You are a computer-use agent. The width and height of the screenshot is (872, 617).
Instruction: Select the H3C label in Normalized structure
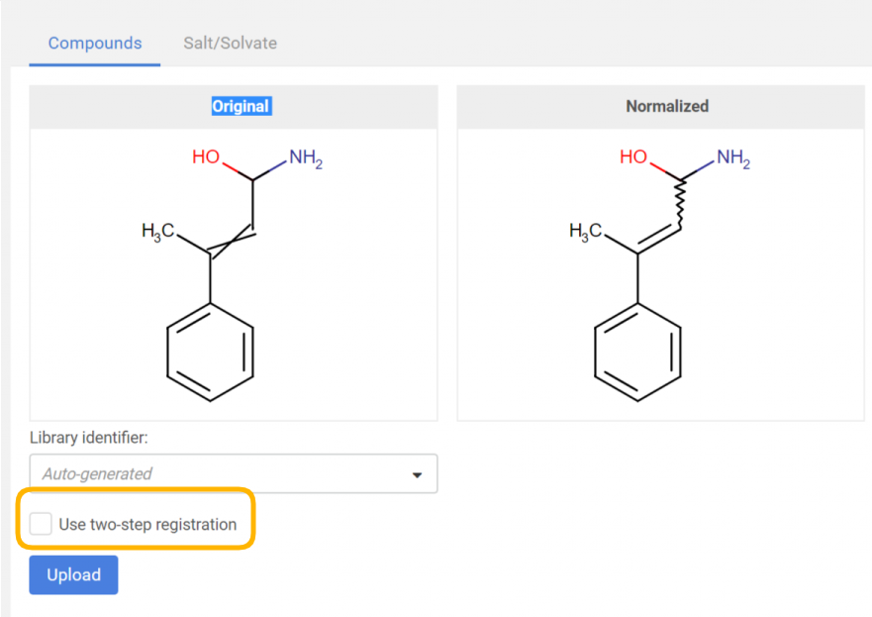(586, 231)
